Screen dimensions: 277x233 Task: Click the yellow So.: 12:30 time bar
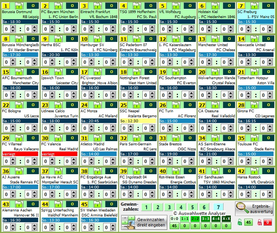coord(138,121)
